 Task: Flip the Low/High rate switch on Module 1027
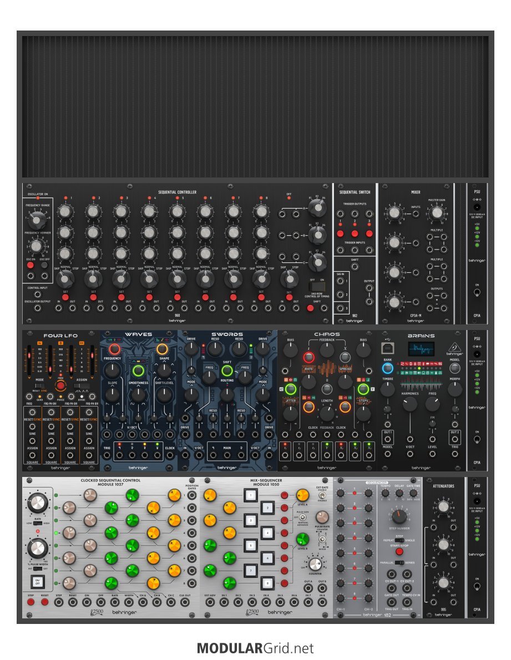click(x=38, y=523)
